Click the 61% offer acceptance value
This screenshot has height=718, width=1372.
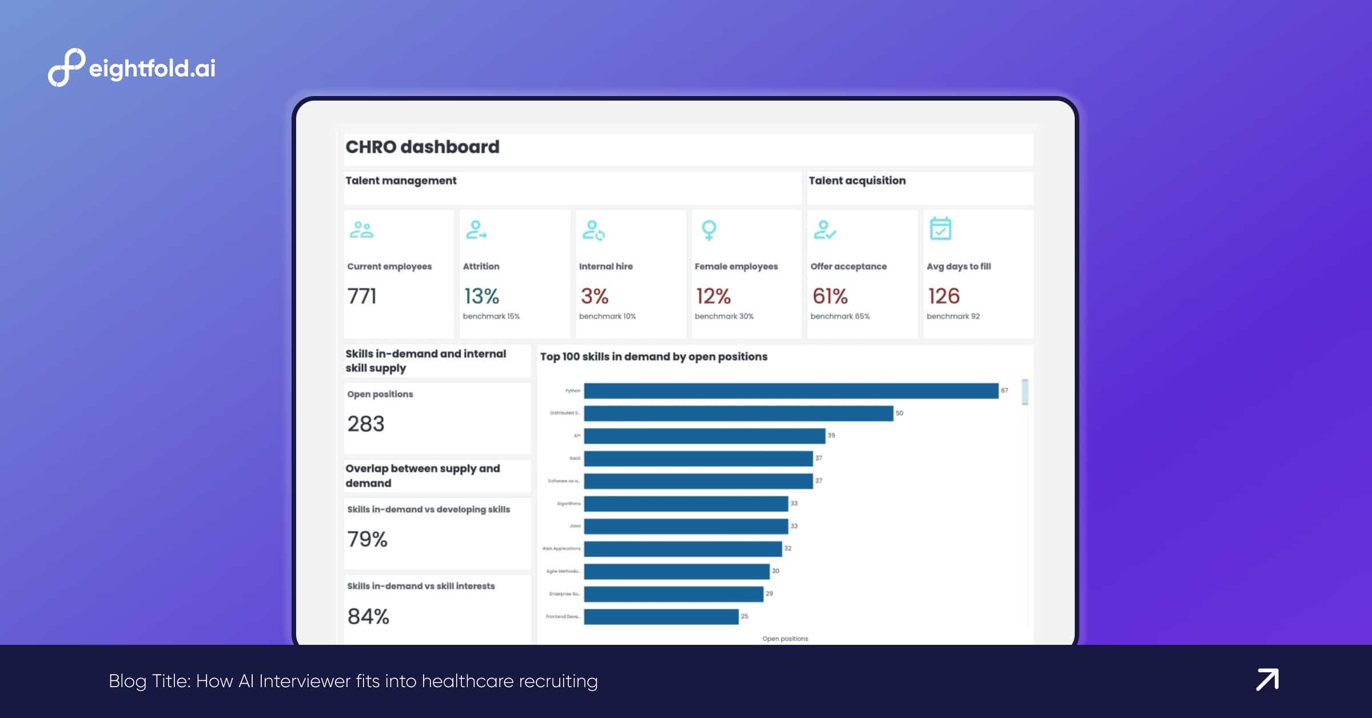(830, 296)
